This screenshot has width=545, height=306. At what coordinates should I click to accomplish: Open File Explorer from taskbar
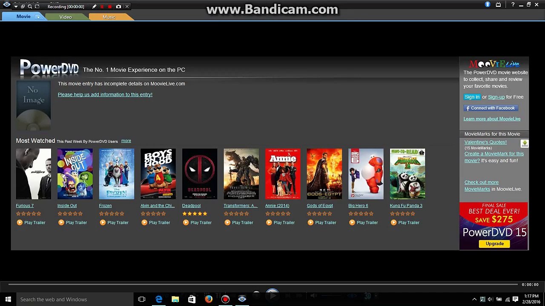point(175,299)
